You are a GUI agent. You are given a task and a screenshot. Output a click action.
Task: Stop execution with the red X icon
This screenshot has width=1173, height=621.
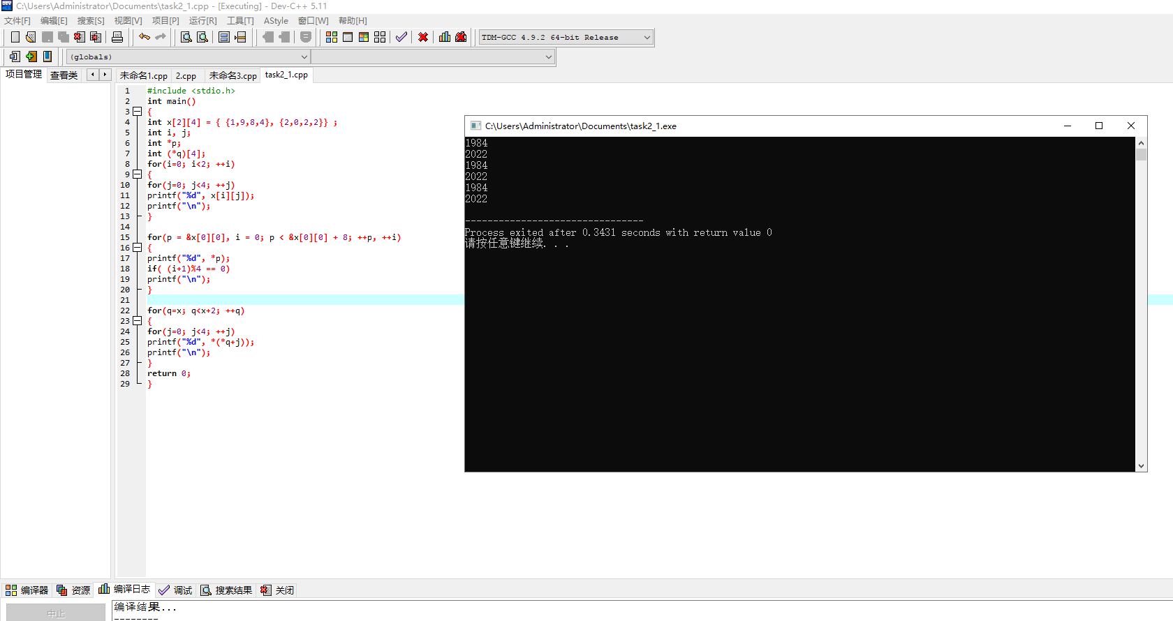(423, 37)
